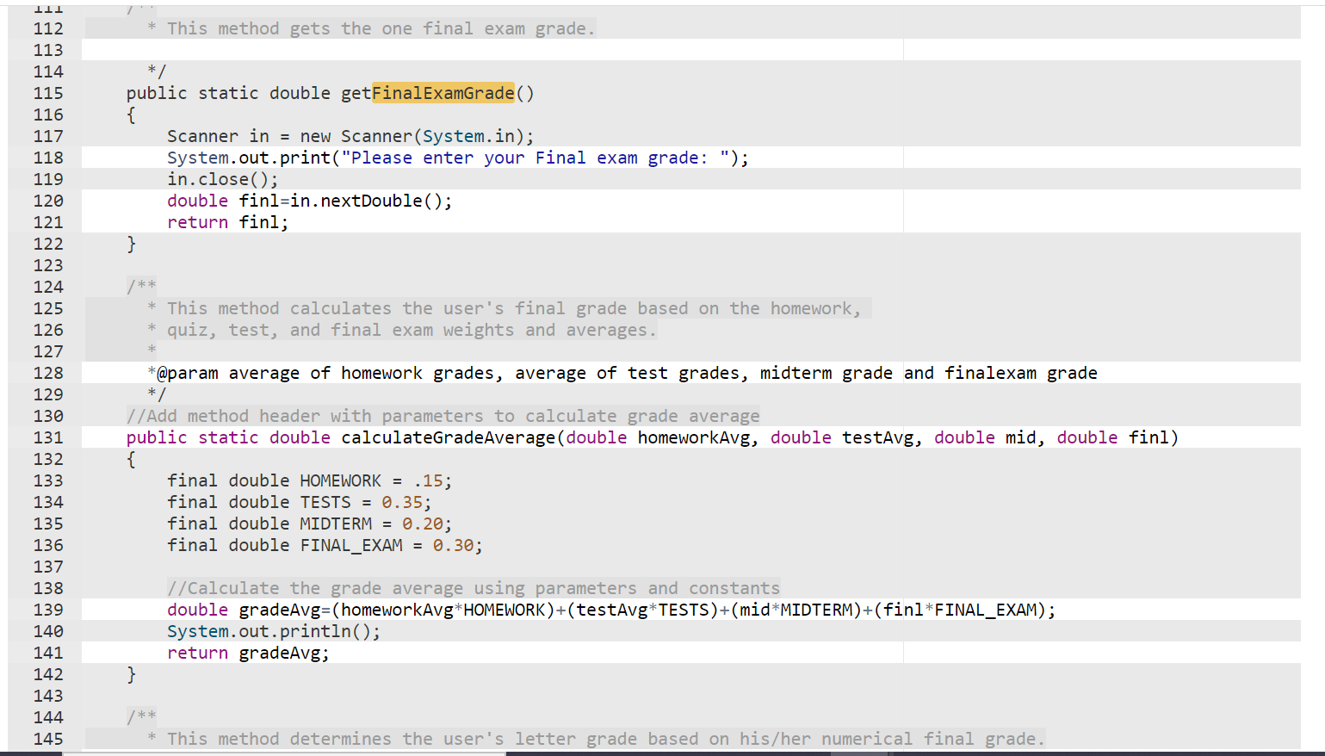Click line number 115
The height and width of the screenshot is (756, 1325).
pyautogui.click(x=47, y=93)
